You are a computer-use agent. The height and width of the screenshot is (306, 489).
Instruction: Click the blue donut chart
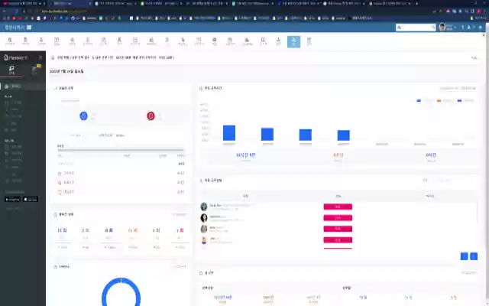(x=121, y=292)
